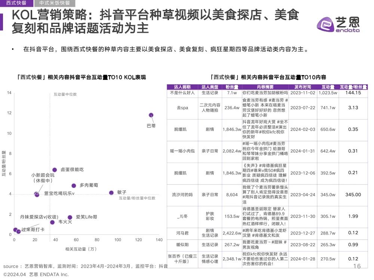Click the 过来哥打卡 label

[x=33, y=230]
